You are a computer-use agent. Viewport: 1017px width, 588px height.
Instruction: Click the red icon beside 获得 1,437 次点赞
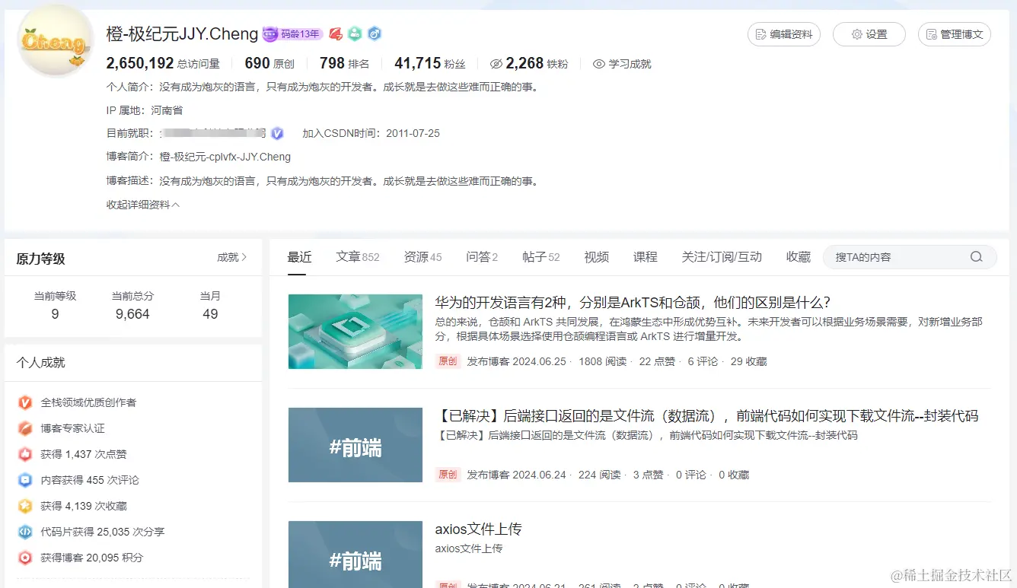tap(25, 454)
